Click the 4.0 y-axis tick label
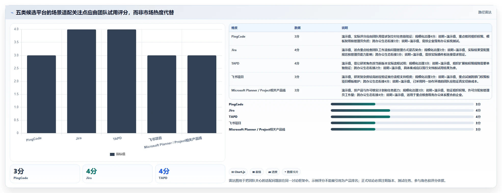 pos(16,29)
